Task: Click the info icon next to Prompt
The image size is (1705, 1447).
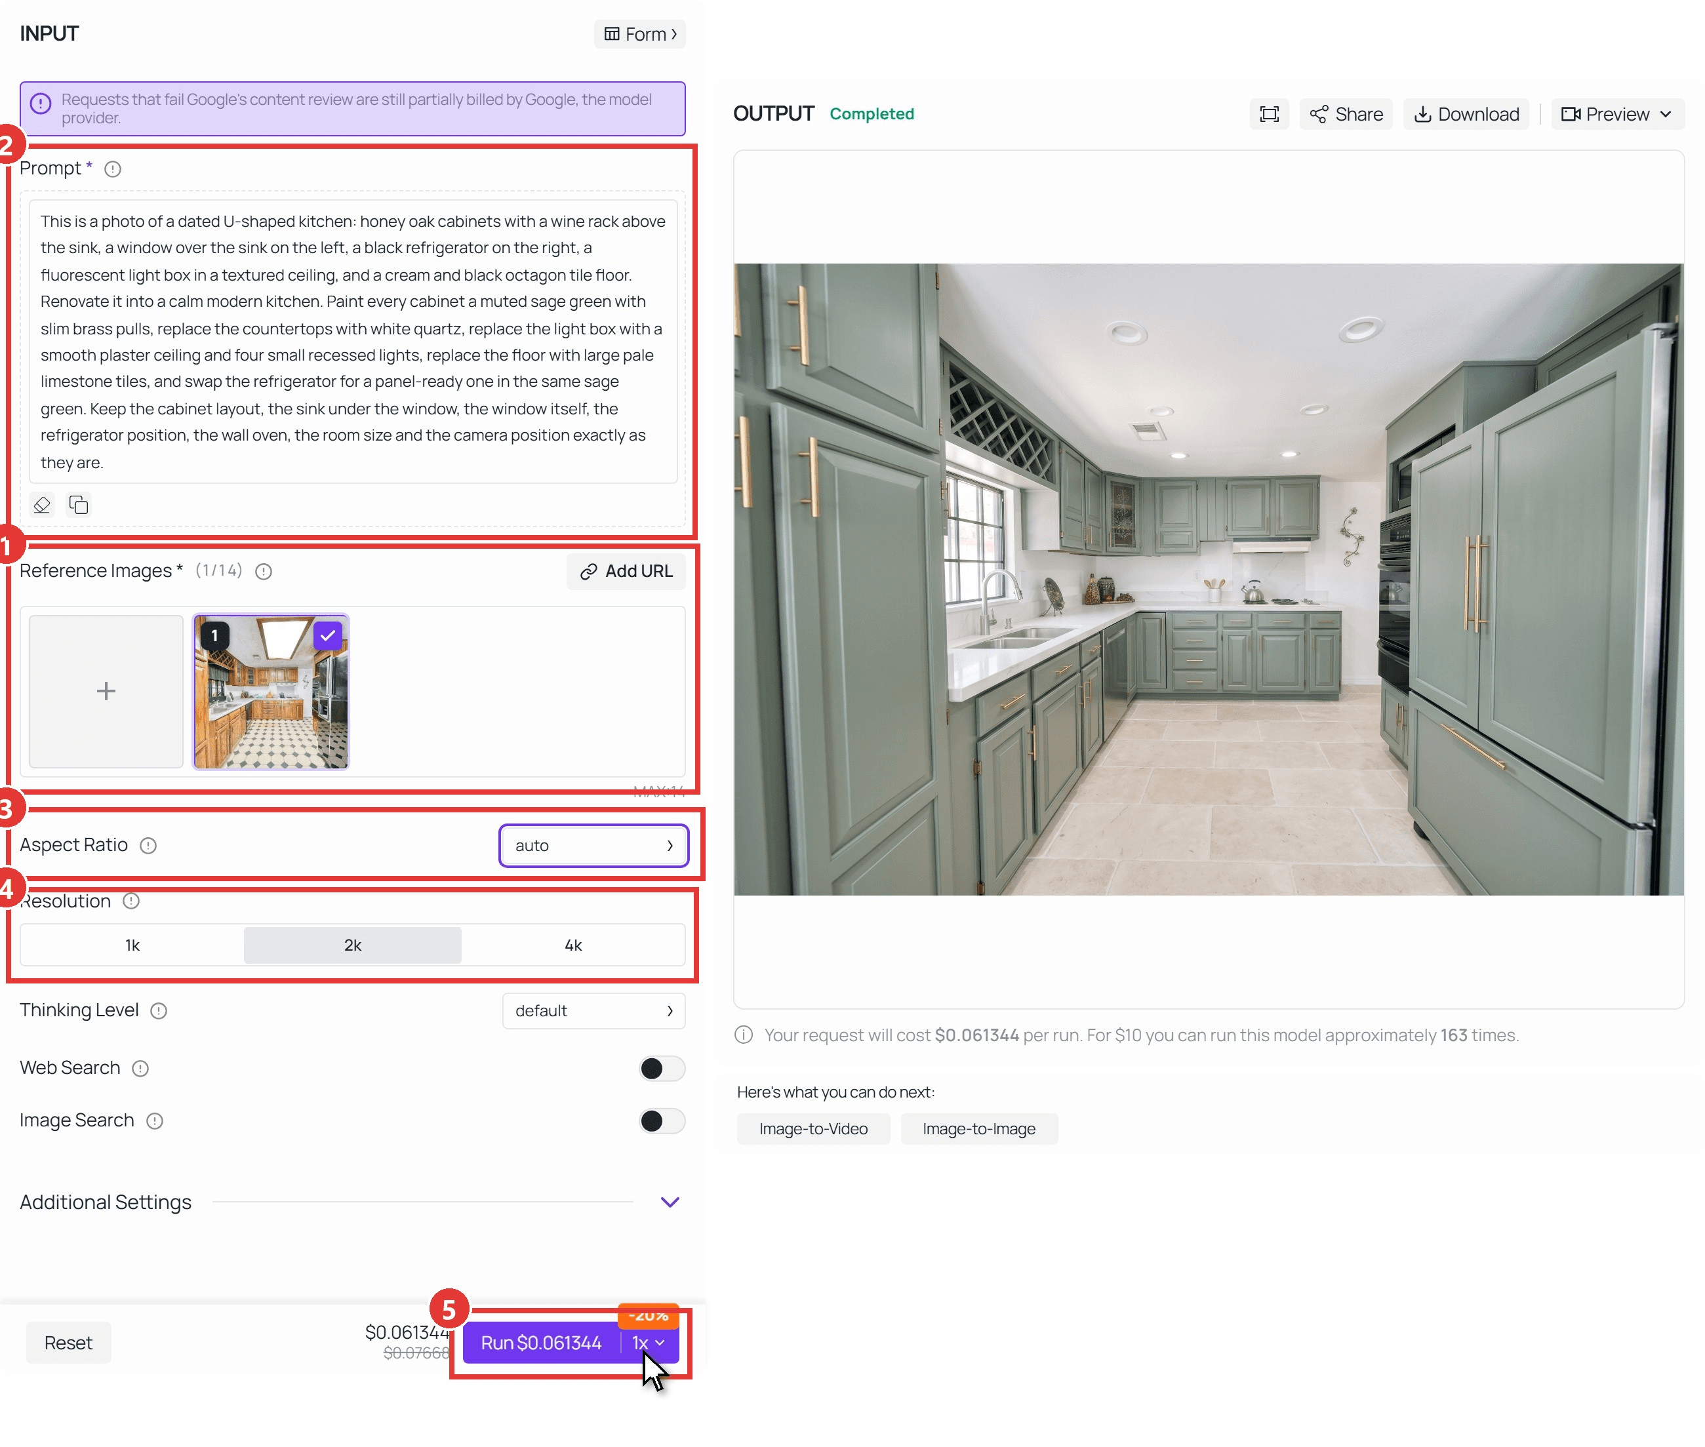Action: 112,169
